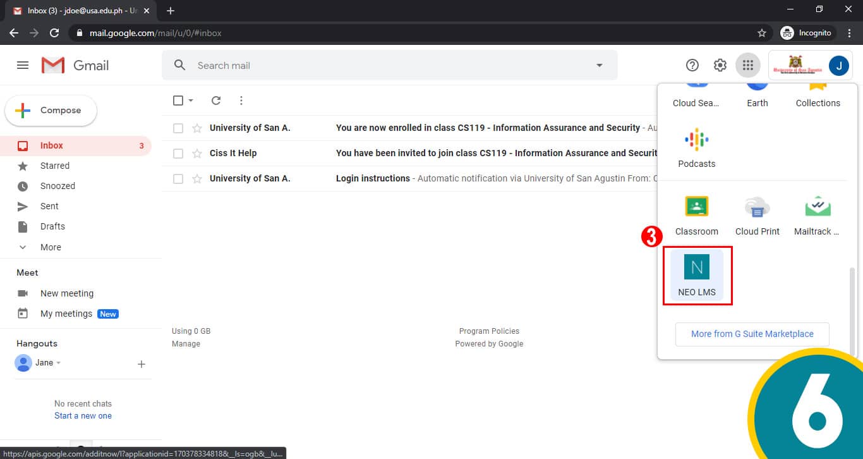Click More from G Suite Marketplace
Viewport: 863px width, 459px height.
coord(752,334)
